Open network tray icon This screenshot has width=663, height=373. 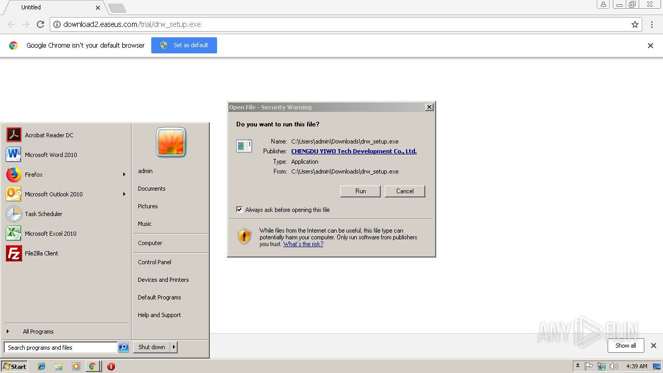[x=601, y=366]
